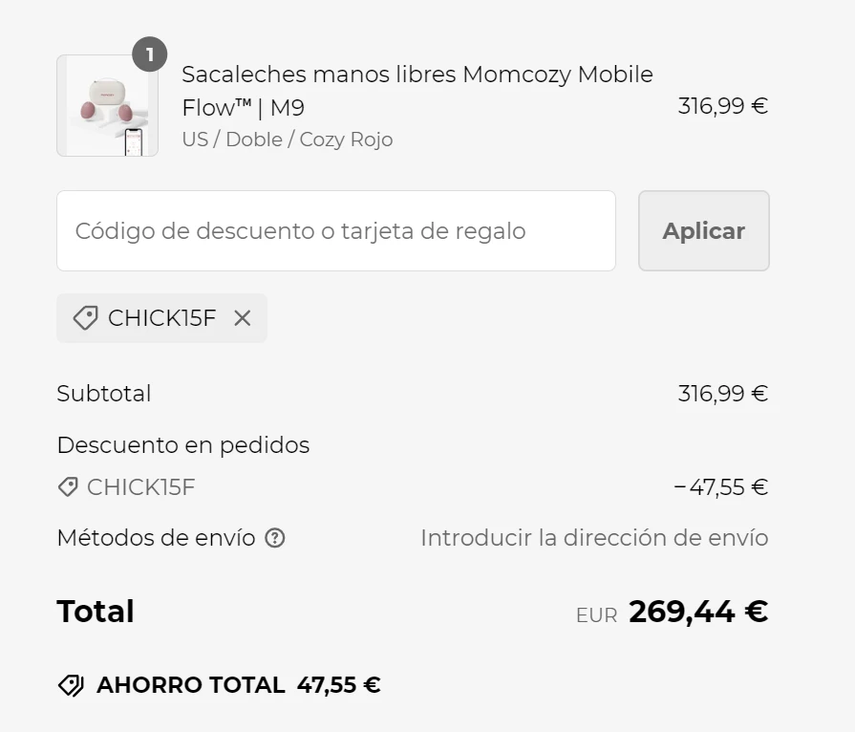Click the quantity badge showing 1
The height and width of the screenshot is (732, 855).
pyautogui.click(x=149, y=54)
